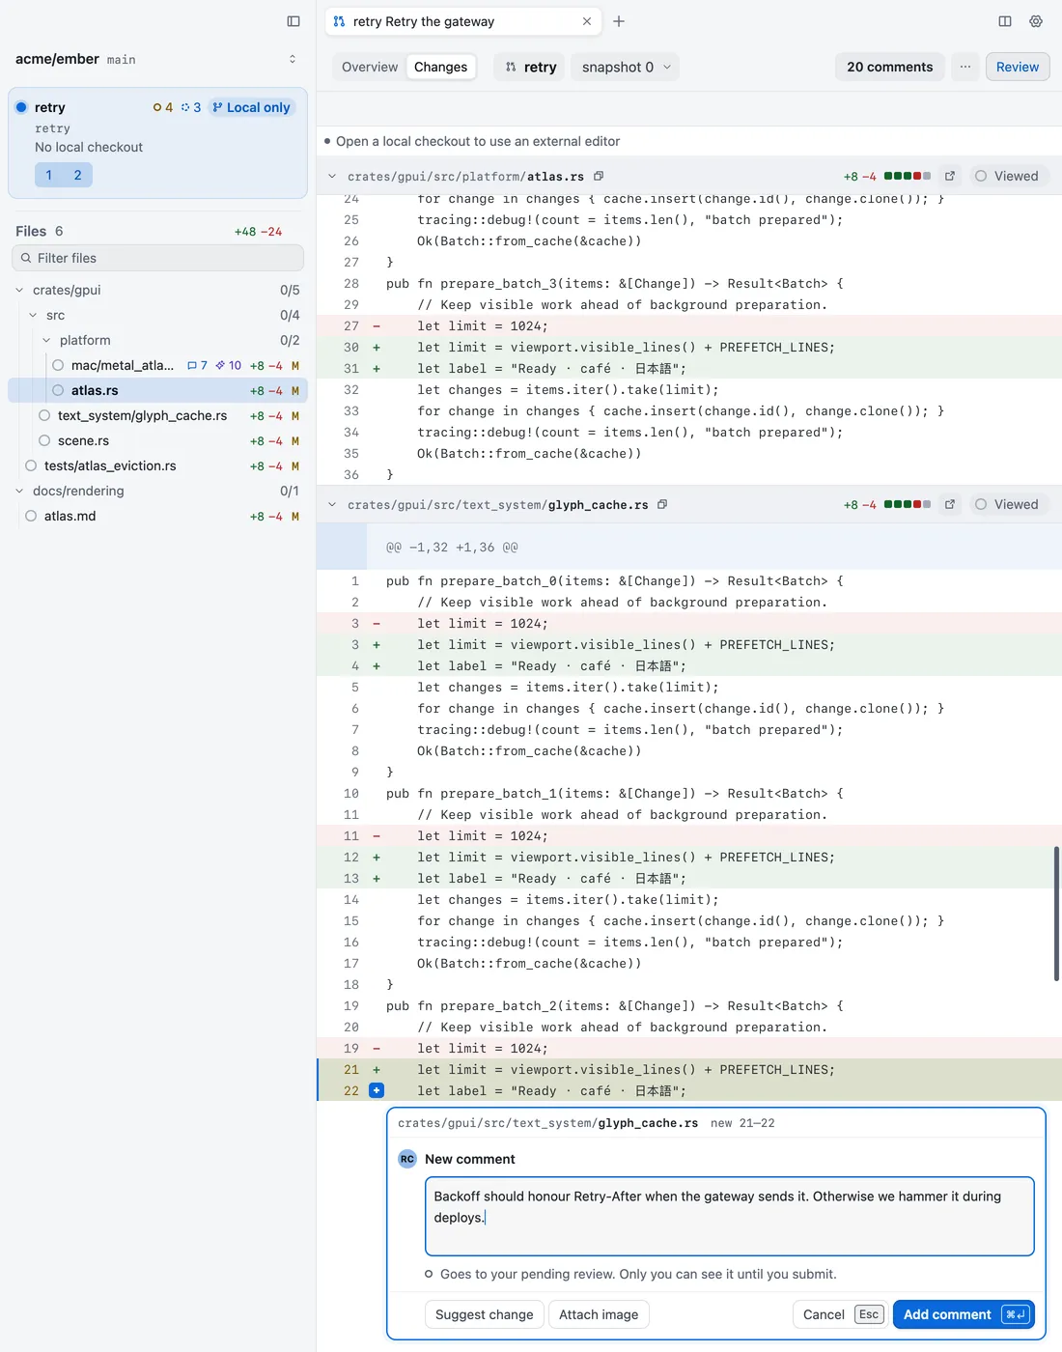Image resolution: width=1062 pixels, height=1352 pixels.
Task: Open the three-dots more options menu
Action: click(x=965, y=67)
